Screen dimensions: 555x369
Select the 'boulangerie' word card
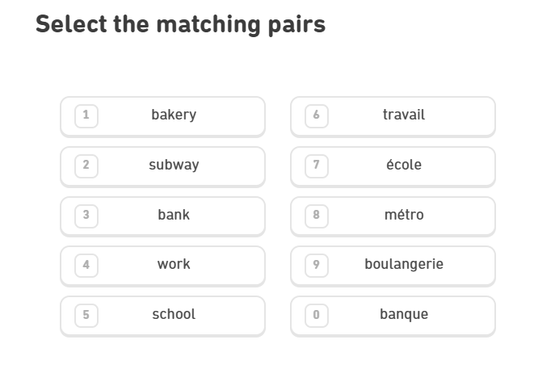[x=403, y=265]
